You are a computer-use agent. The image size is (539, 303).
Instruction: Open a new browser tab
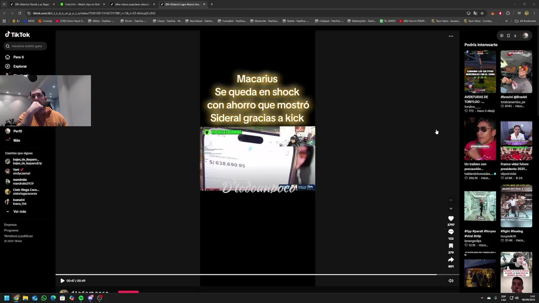(x=211, y=4)
